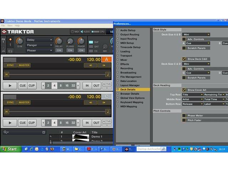Click Deck A track position stripe
The height and width of the screenshot is (171, 228).
point(57,74)
